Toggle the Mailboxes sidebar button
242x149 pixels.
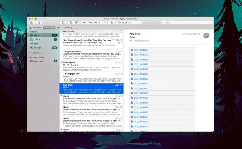[x=35, y=27]
